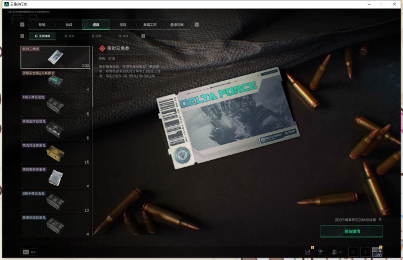
Task: Click the first empty plus squad slot
Action: tap(353, 252)
